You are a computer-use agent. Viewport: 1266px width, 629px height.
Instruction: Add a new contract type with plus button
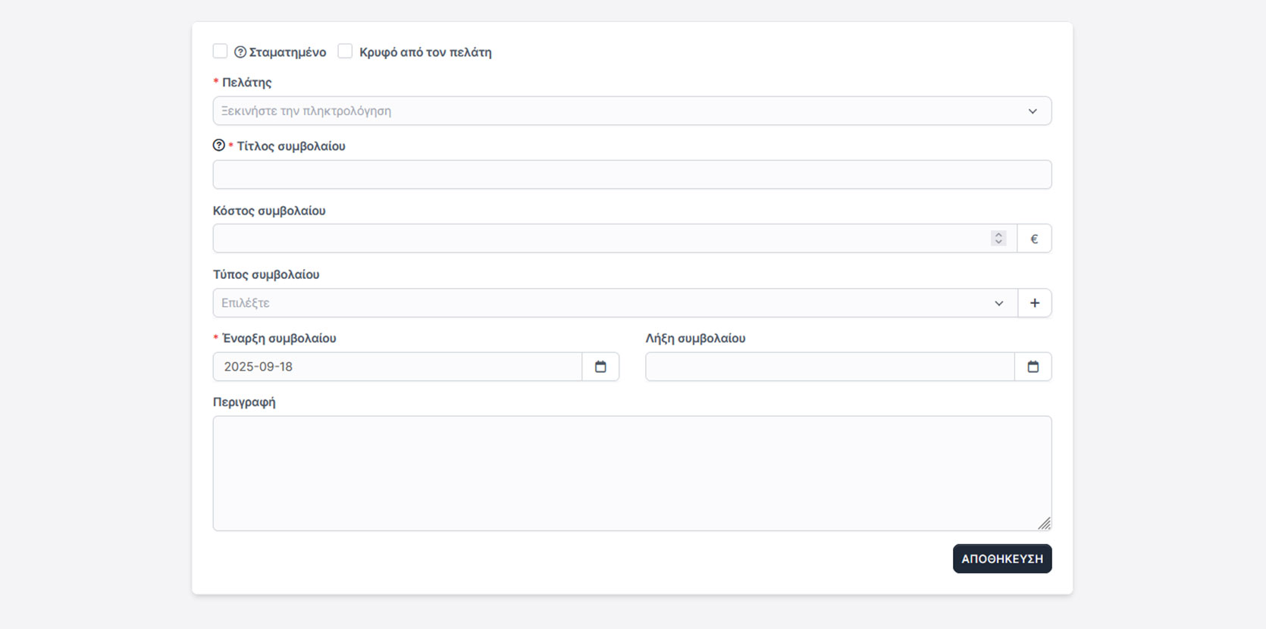click(1034, 303)
